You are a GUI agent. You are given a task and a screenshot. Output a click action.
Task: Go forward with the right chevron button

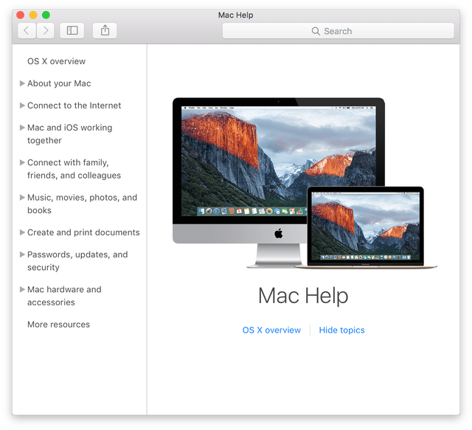click(46, 30)
